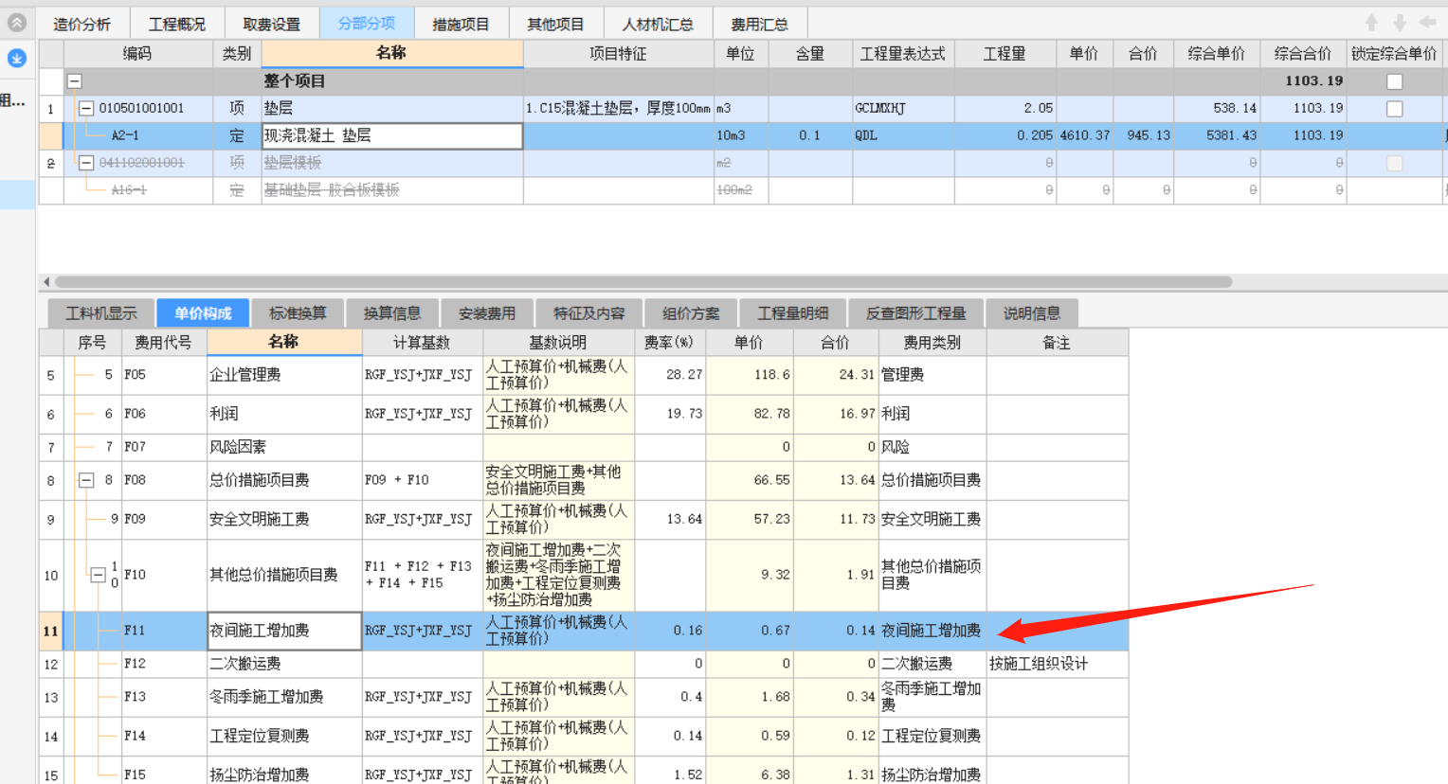
Task: Open the 换算信息 lower tab
Action: pyautogui.click(x=392, y=313)
